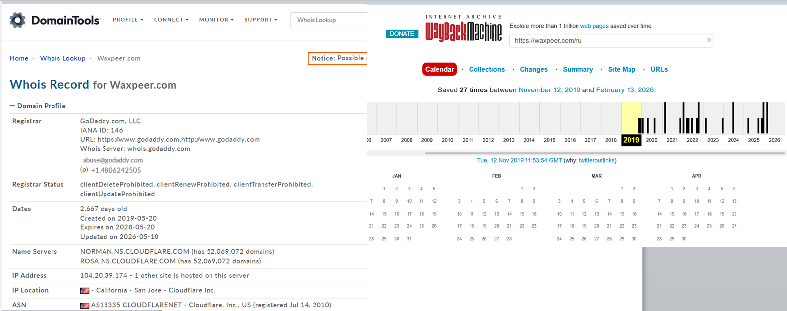Viewport: 787px width, 311px height.
Task: Clear the Wayback URL with the X icon
Action: pyautogui.click(x=709, y=40)
